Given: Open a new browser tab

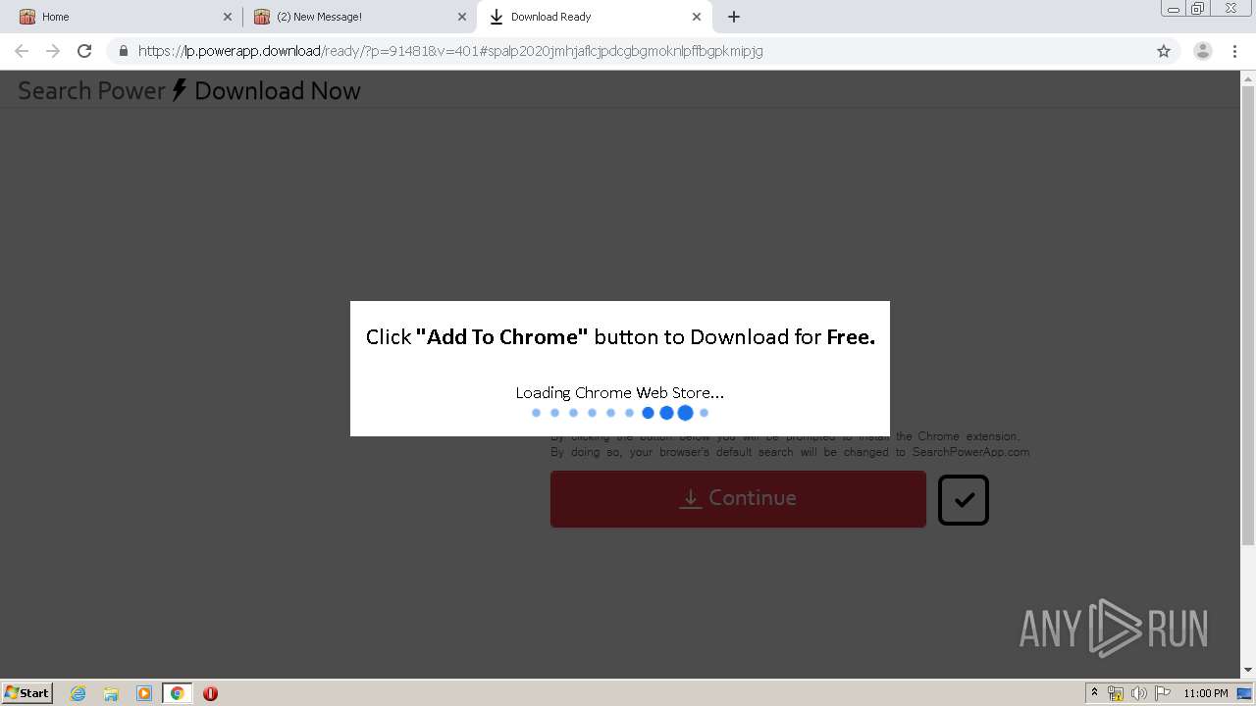Looking at the screenshot, I should point(734,17).
